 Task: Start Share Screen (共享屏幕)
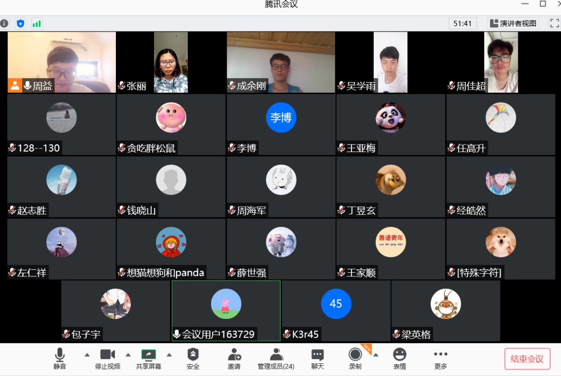[x=149, y=358]
